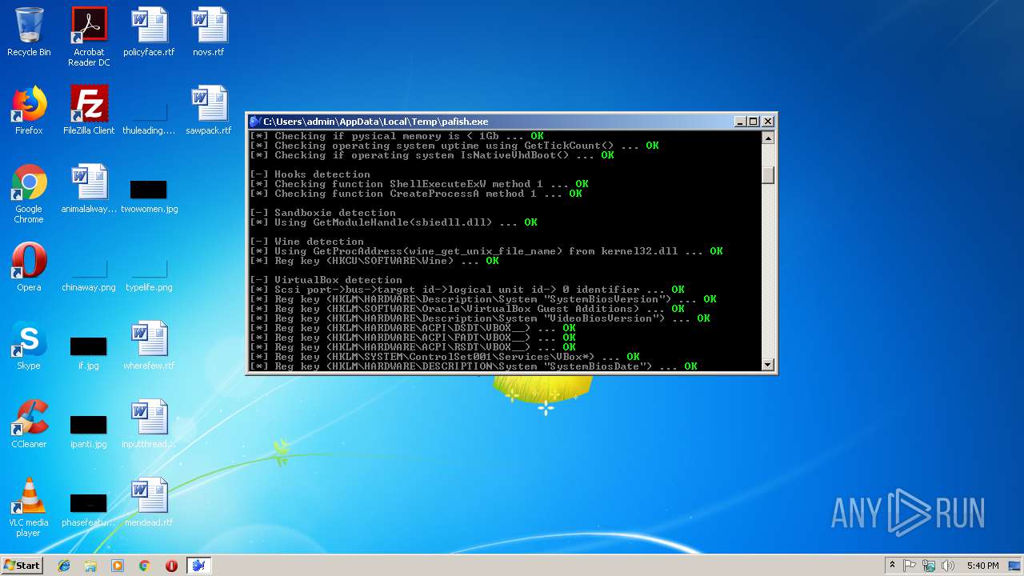This screenshot has width=1024, height=576.
Task: Select ipanti.jpg image icon
Action: (x=89, y=424)
